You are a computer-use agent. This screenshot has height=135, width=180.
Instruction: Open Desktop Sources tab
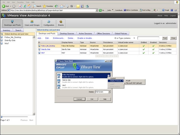tap(67, 33)
